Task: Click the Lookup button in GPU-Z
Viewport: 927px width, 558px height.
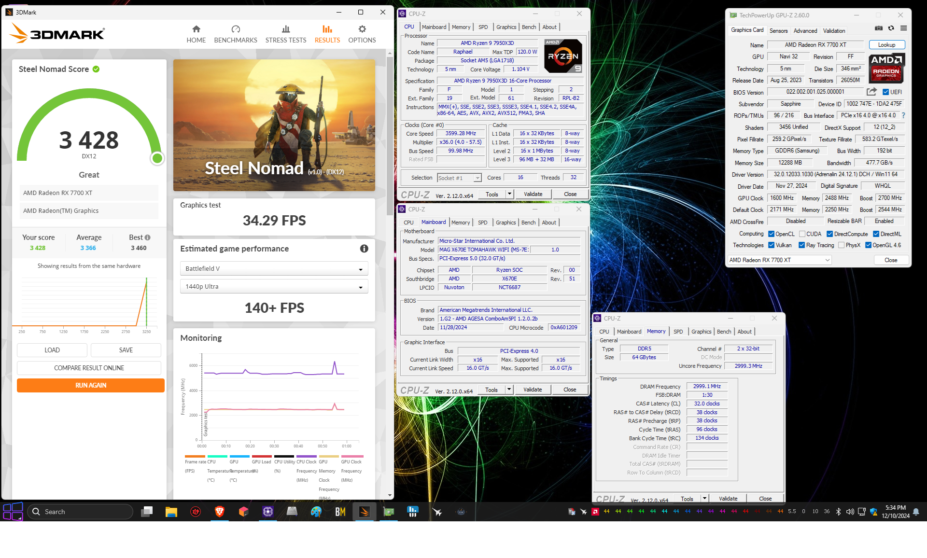Action: pos(886,45)
